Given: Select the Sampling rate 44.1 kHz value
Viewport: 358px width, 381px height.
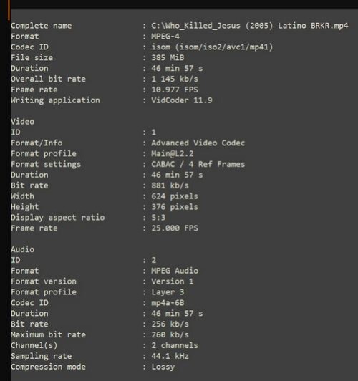Looking at the screenshot, I should pyautogui.click(x=170, y=356).
